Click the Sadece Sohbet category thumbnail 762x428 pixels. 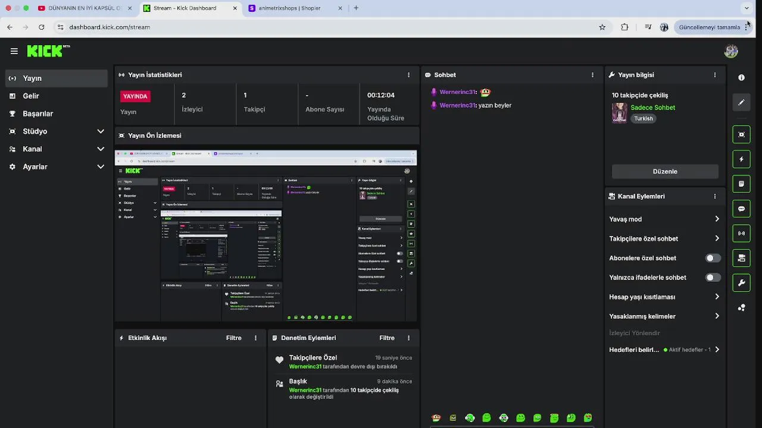pos(620,113)
